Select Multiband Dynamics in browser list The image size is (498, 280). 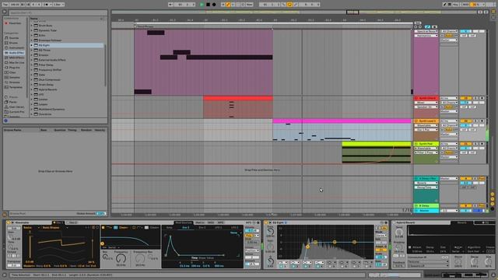coord(51,109)
